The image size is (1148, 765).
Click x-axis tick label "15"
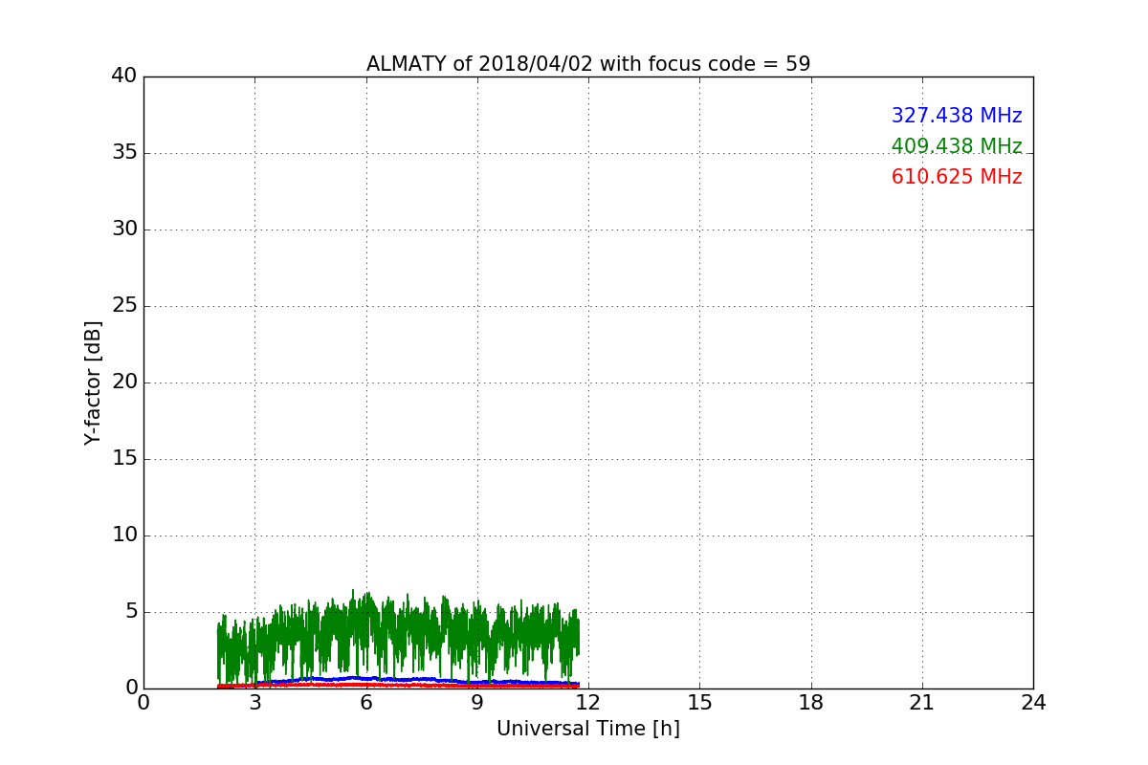click(x=699, y=703)
